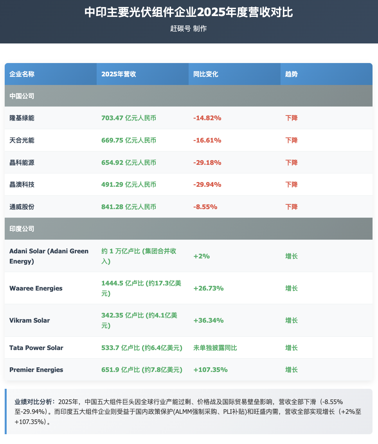The height and width of the screenshot is (444, 378).
Task: Select company name 晶澳科技
Action: [x=22, y=185]
